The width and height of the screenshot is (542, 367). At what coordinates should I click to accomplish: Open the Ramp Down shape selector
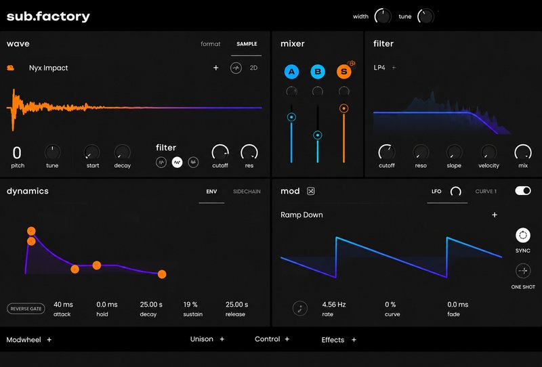click(x=301, y=215)
